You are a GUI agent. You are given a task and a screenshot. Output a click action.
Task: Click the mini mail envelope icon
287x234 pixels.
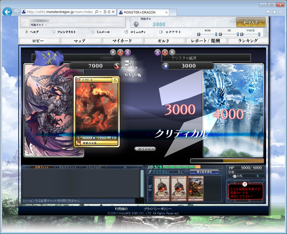(x=93, y=32)
